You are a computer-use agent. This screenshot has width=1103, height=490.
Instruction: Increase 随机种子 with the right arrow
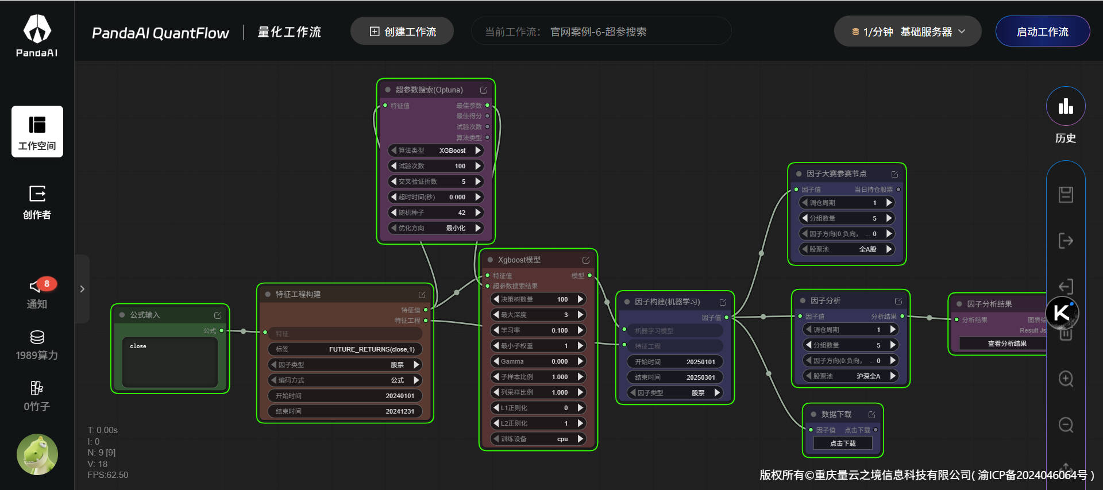(x=478, y=213)
